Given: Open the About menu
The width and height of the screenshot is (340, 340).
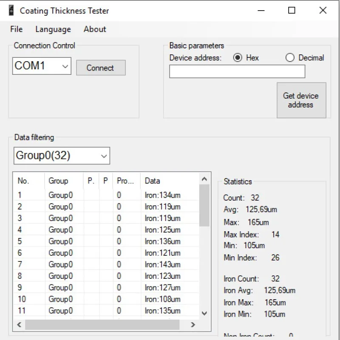Looking at the screenshot, I should 95,29.
